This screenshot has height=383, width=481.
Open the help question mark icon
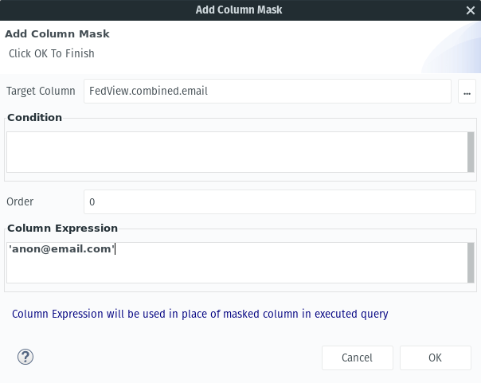pyautogui.click(x=25, y=357)
